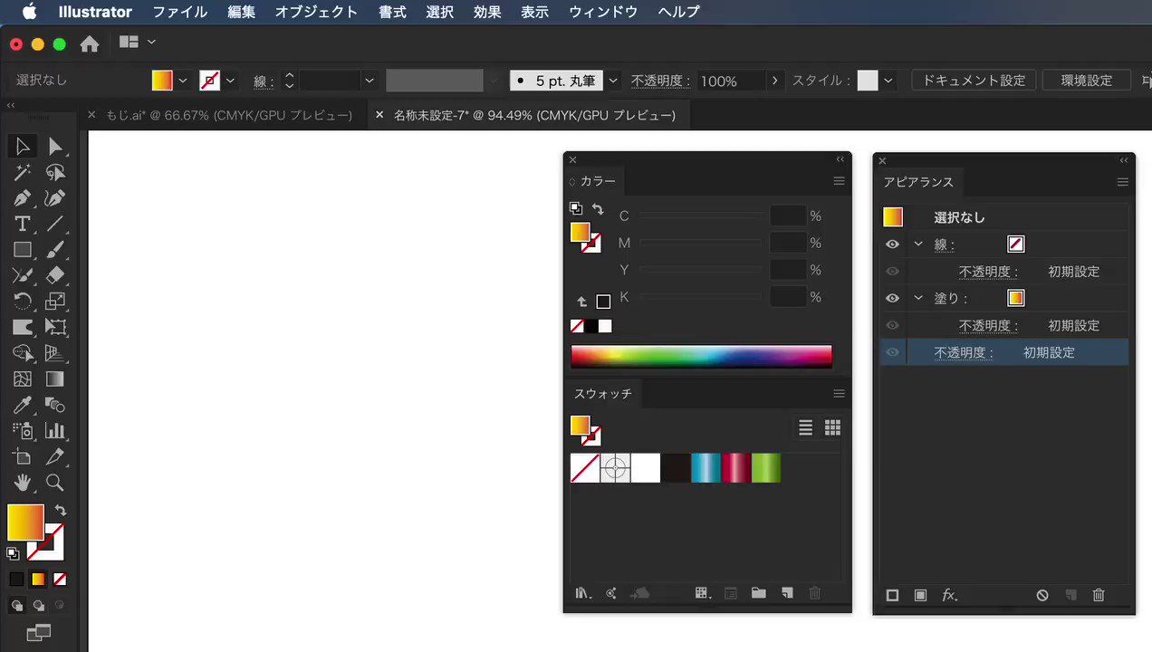This screenshot has width=1152, height=652.
Task: Toggle eye of highlighted 不透明度 row
Action: (x=892, y=352)
